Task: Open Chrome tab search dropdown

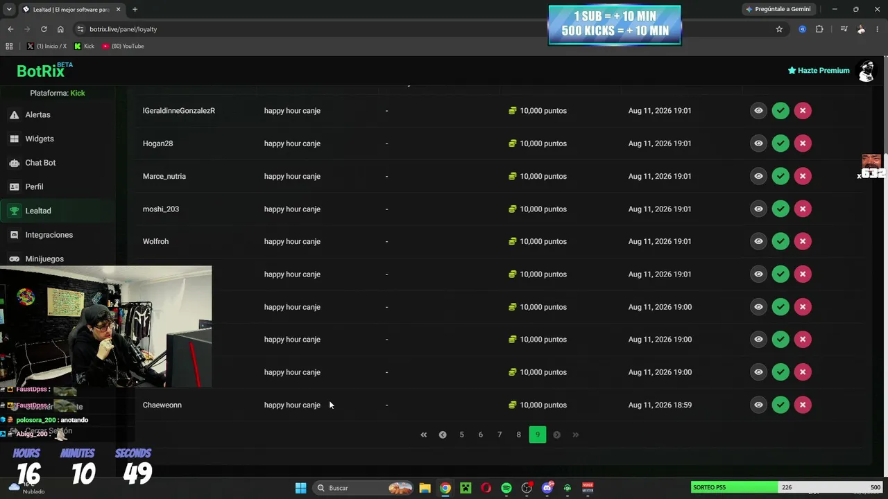Action: pos(9,9)
